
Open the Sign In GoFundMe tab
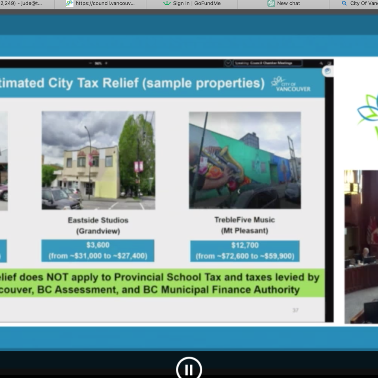(192, 4)
